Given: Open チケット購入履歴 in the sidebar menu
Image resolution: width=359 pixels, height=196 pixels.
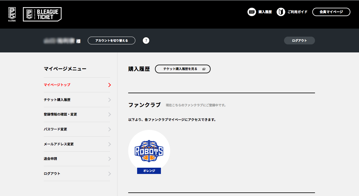Looking at the screenshot, I should pyautogui.click(x=77, y=100).
